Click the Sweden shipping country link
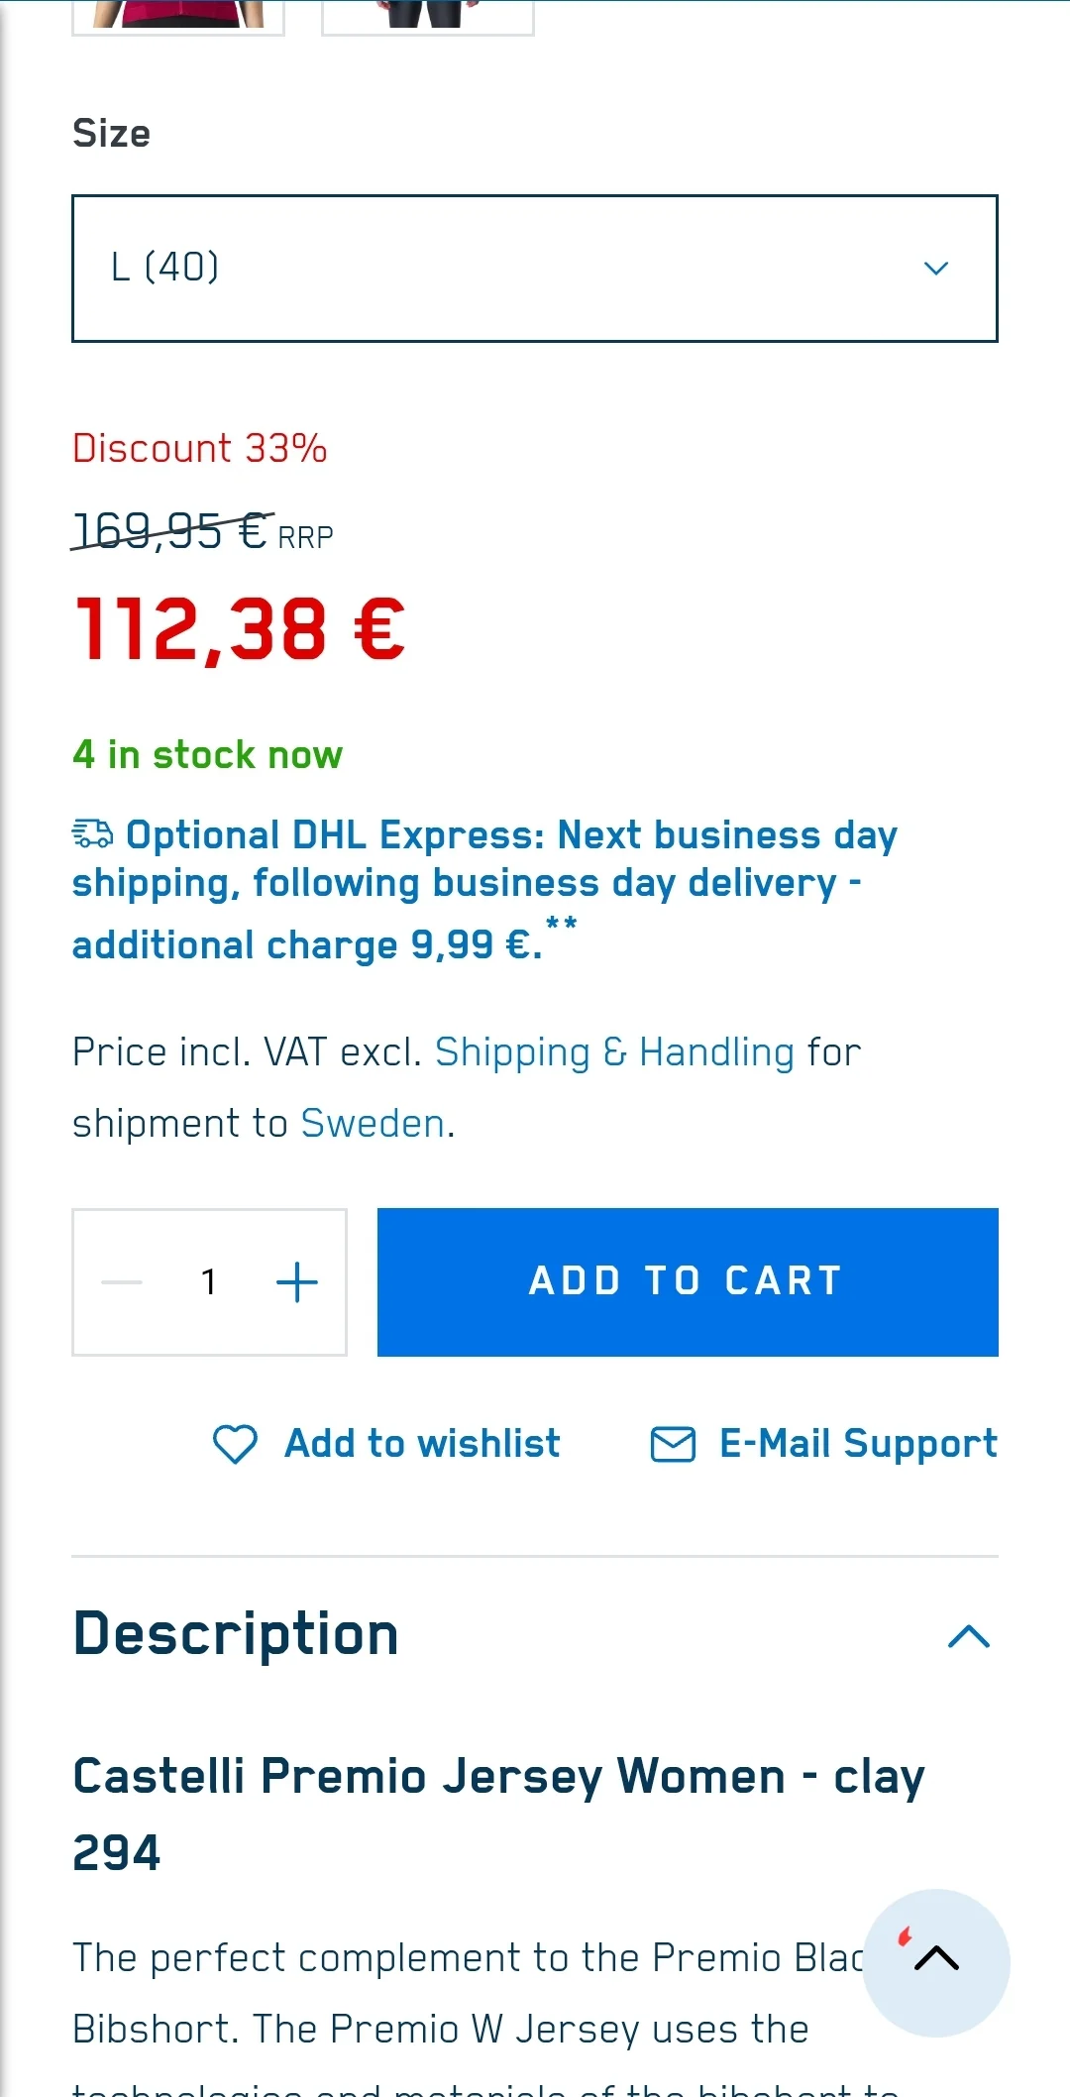 point(373,1124)
